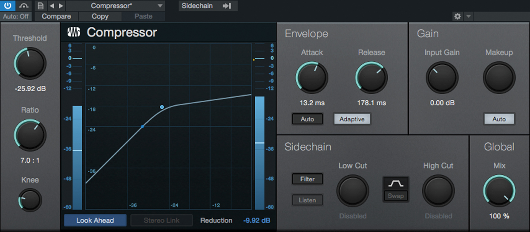
Task: Click the Attack knob
Action: tap(312, 77)
